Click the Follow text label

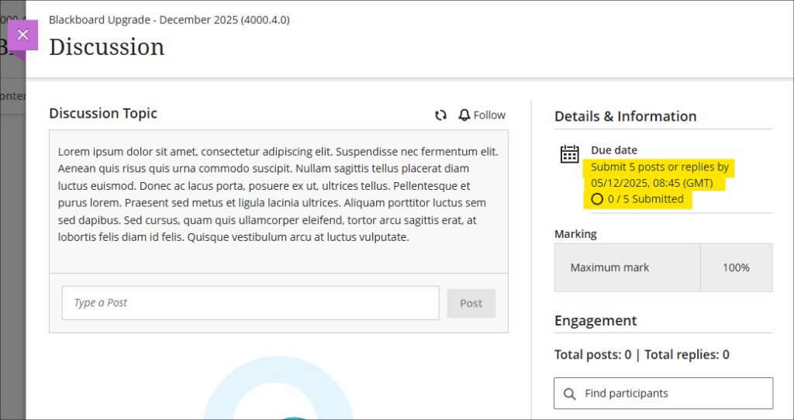[489, 115]
